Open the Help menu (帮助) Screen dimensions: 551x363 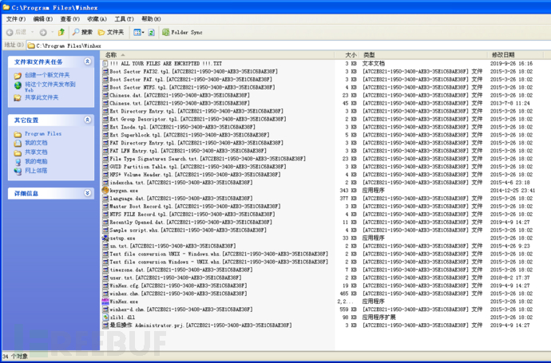coord(151,19)
